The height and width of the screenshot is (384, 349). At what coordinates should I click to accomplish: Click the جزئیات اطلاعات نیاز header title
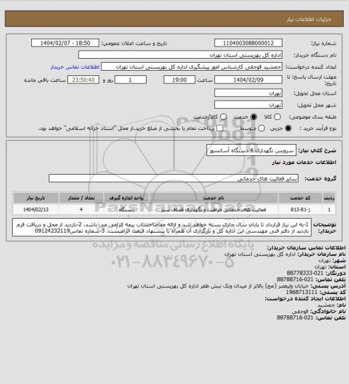309,19
